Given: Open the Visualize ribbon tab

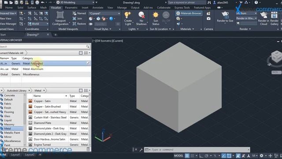Looking at the screenshot, I should (56, 8).
